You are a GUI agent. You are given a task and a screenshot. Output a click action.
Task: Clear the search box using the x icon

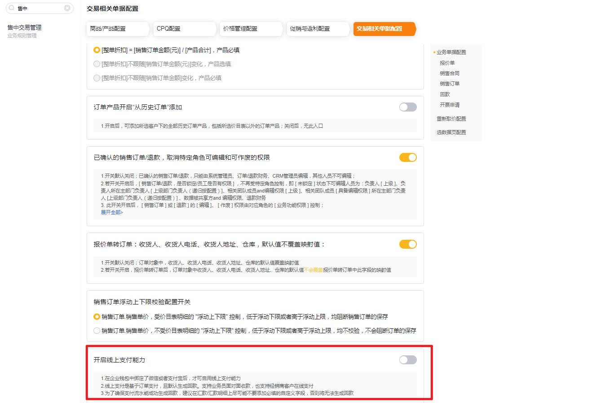coord(68,8)
